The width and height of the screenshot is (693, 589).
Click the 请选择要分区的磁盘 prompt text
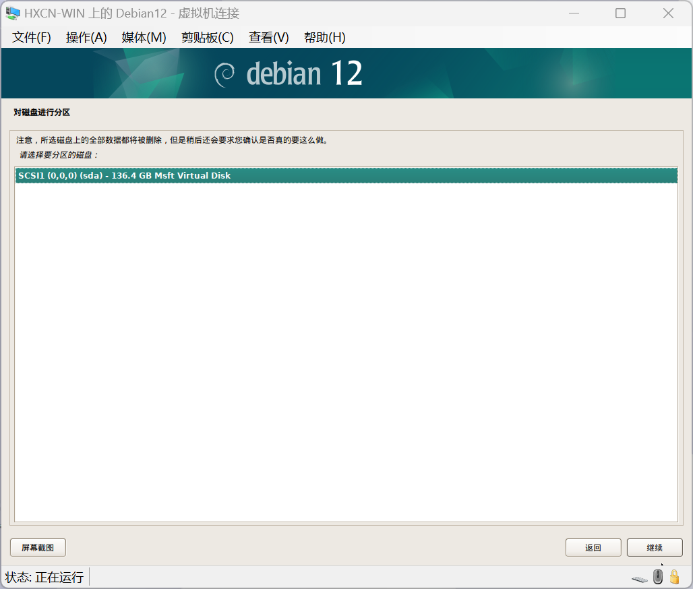coord(59,155)
